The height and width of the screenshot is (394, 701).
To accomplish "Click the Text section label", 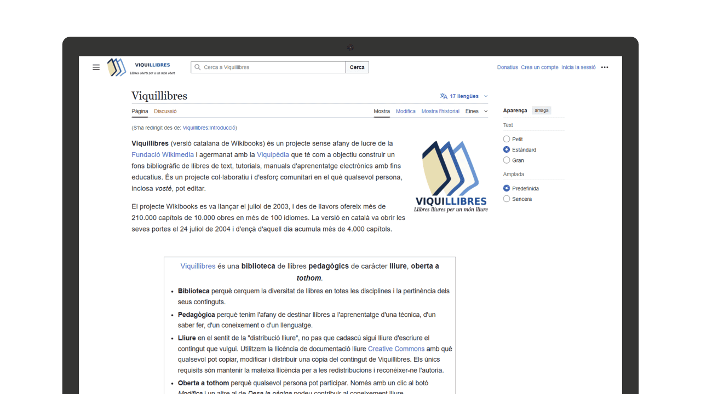I will point(508,125).
